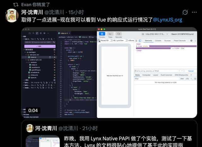202x147 pixels.
Task: Open the URL dropdown chevron in DevTool header
Action: [x=167, y=34]
